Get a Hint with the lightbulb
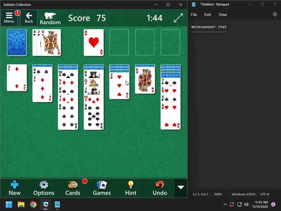Screen dimensions: 281x211 pos(131,188)
